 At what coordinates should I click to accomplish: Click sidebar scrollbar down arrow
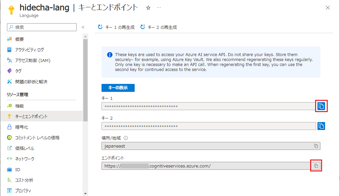point(85,194)
